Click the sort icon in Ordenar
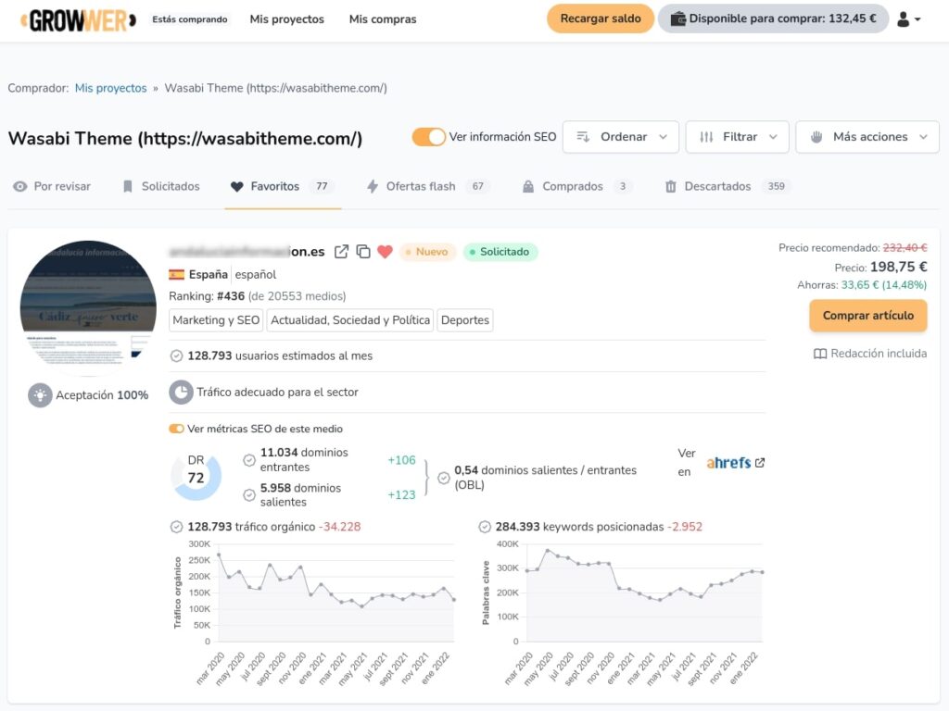The height and width of the screenshot is (711, 949). 583,137
